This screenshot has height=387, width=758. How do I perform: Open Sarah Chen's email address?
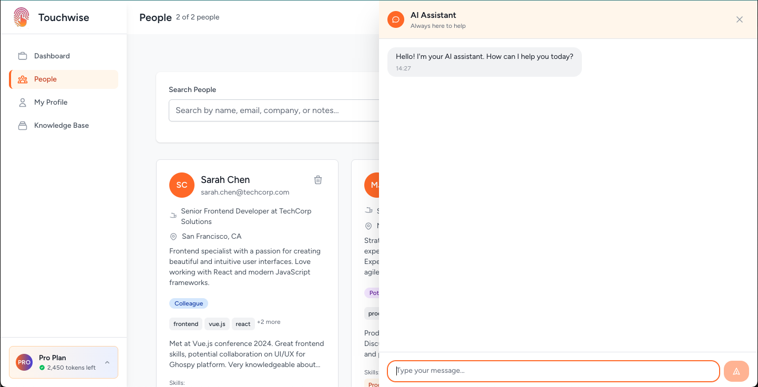click(x=245, y=192)
